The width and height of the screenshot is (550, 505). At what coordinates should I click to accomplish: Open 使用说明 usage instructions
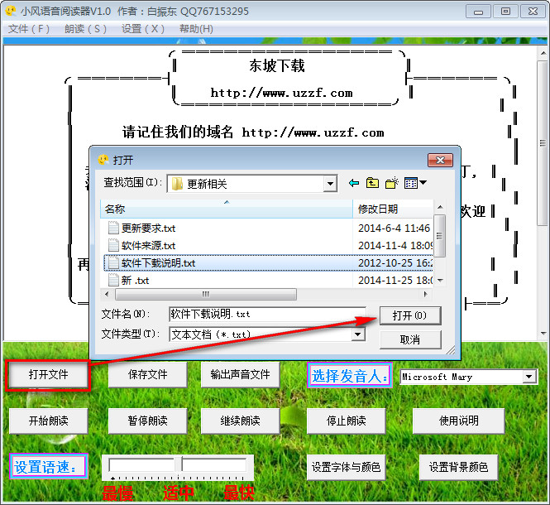click(x=459, y=421)
